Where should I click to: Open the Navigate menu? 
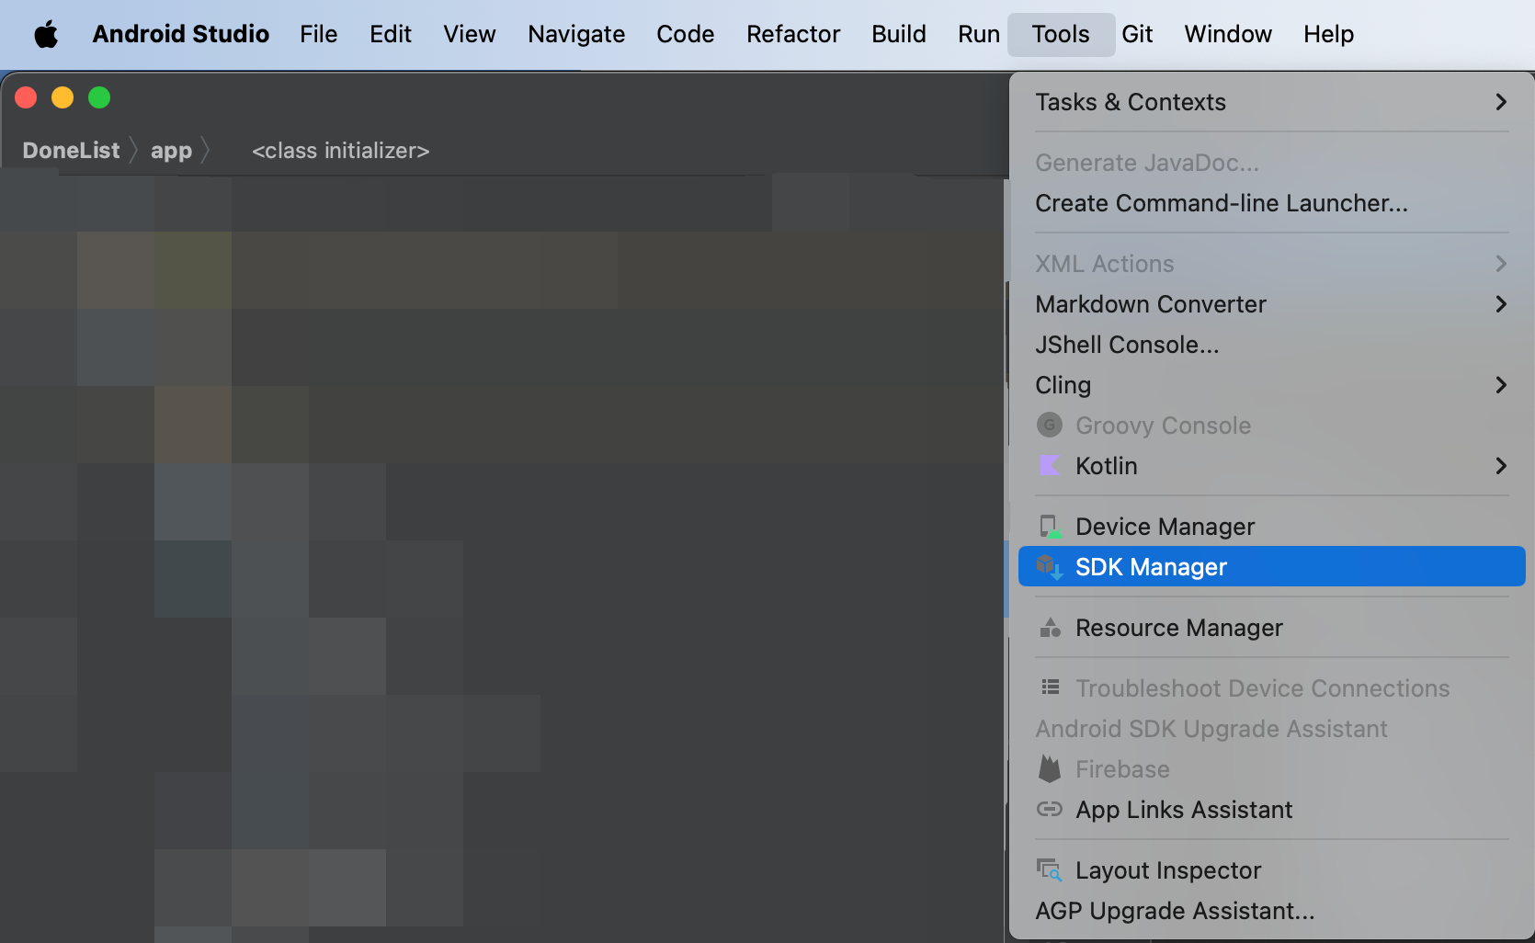coord(576,35)
